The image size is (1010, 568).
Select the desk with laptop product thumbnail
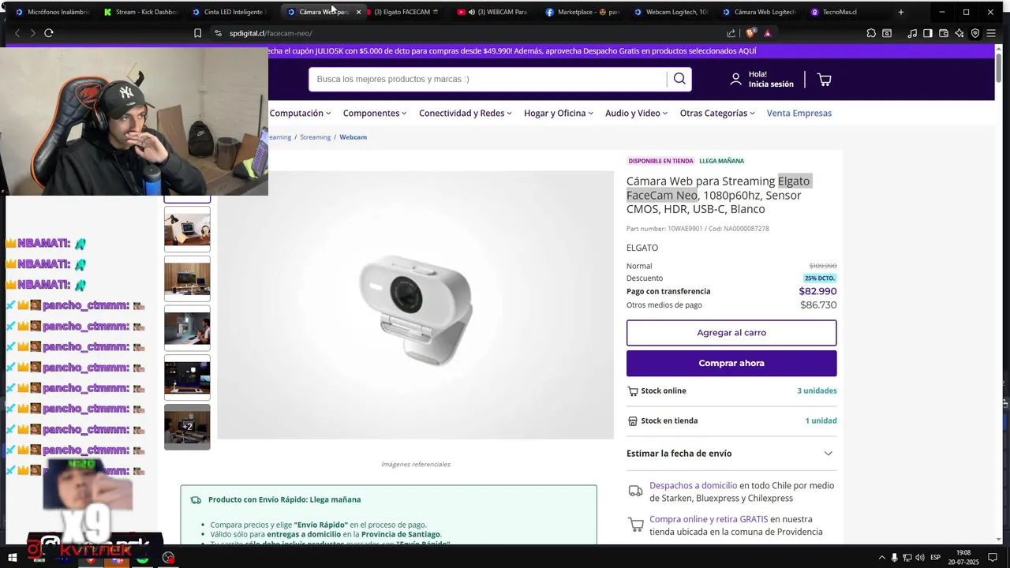click(x=187, y=229)
